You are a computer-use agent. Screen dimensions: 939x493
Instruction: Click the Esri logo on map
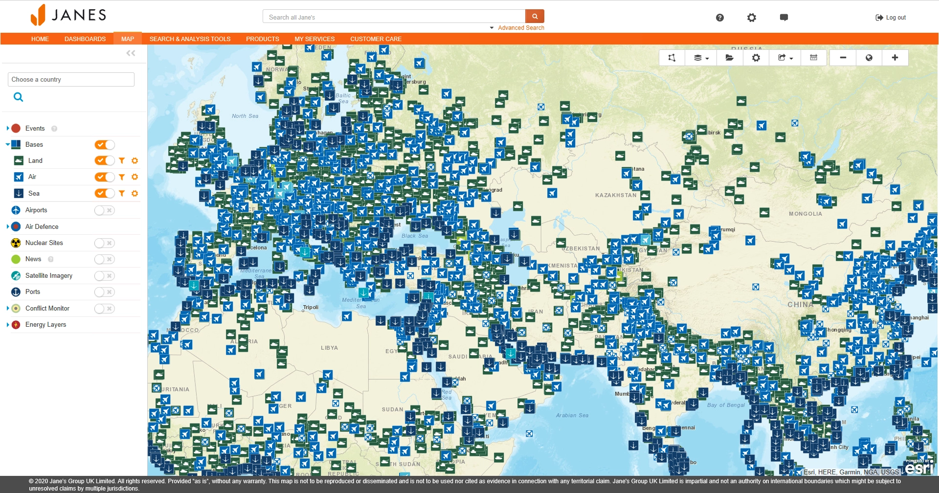click(x=919, y=467)
